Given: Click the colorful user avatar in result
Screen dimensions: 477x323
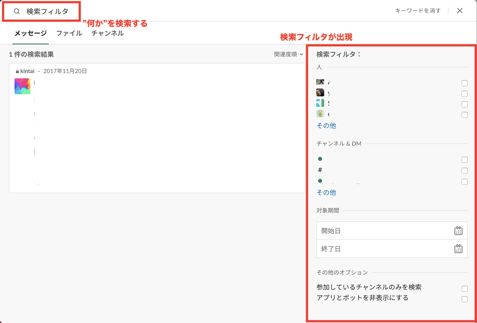Looking at the screenshot, I should tap(22, 86).
